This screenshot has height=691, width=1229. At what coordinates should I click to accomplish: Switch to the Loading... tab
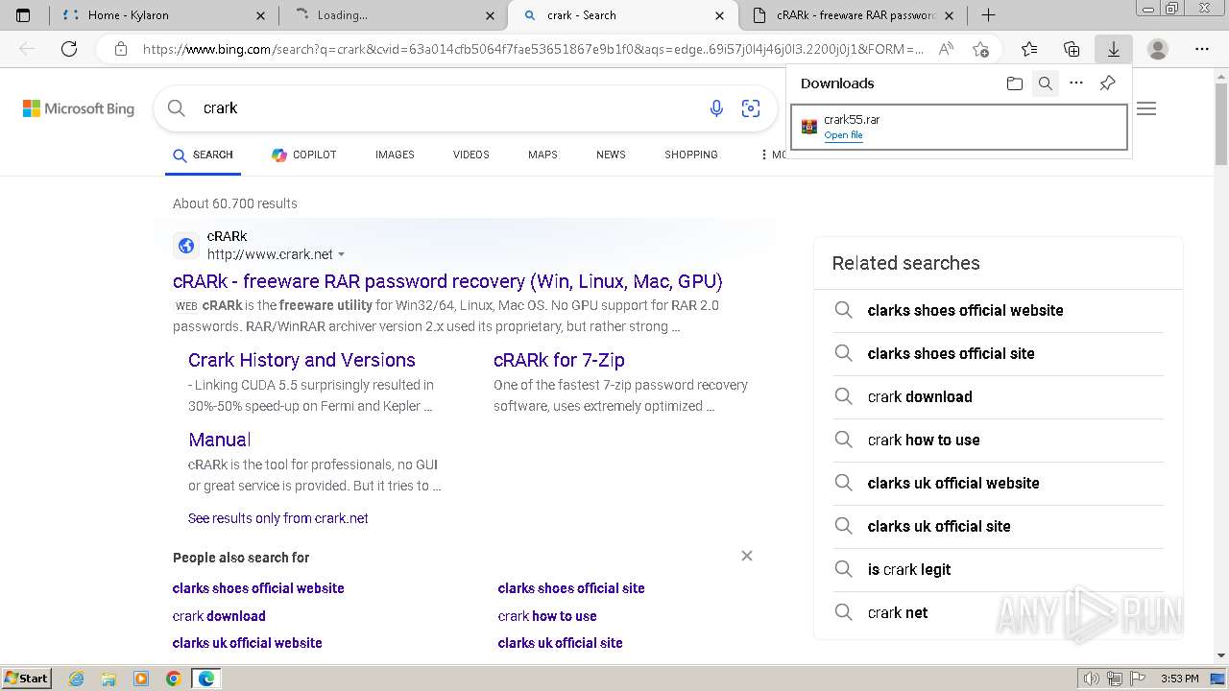pyautogui.click(x=392, y=15)
